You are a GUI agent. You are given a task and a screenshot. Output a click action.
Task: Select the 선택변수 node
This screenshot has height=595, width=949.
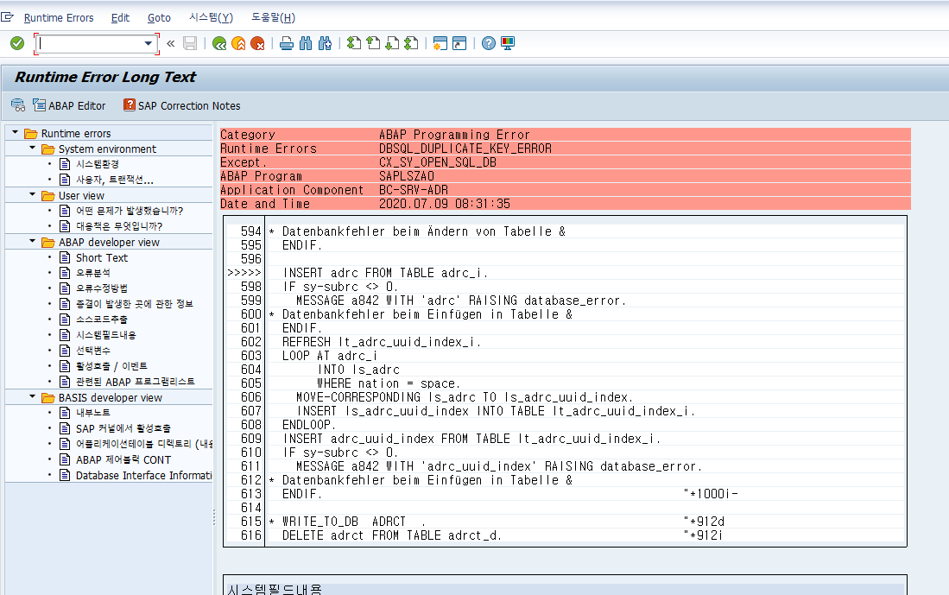pyautogui.click(x=92, y=351)
